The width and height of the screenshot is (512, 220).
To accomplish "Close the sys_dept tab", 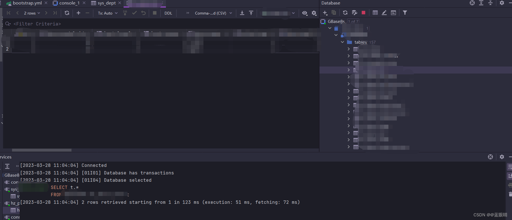I will pyautogui.click(x=120, y=3).
